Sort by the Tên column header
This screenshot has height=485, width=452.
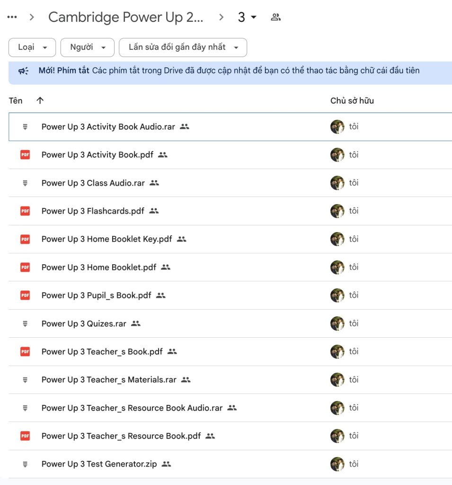pyautogui.click(x=16, y=100)
